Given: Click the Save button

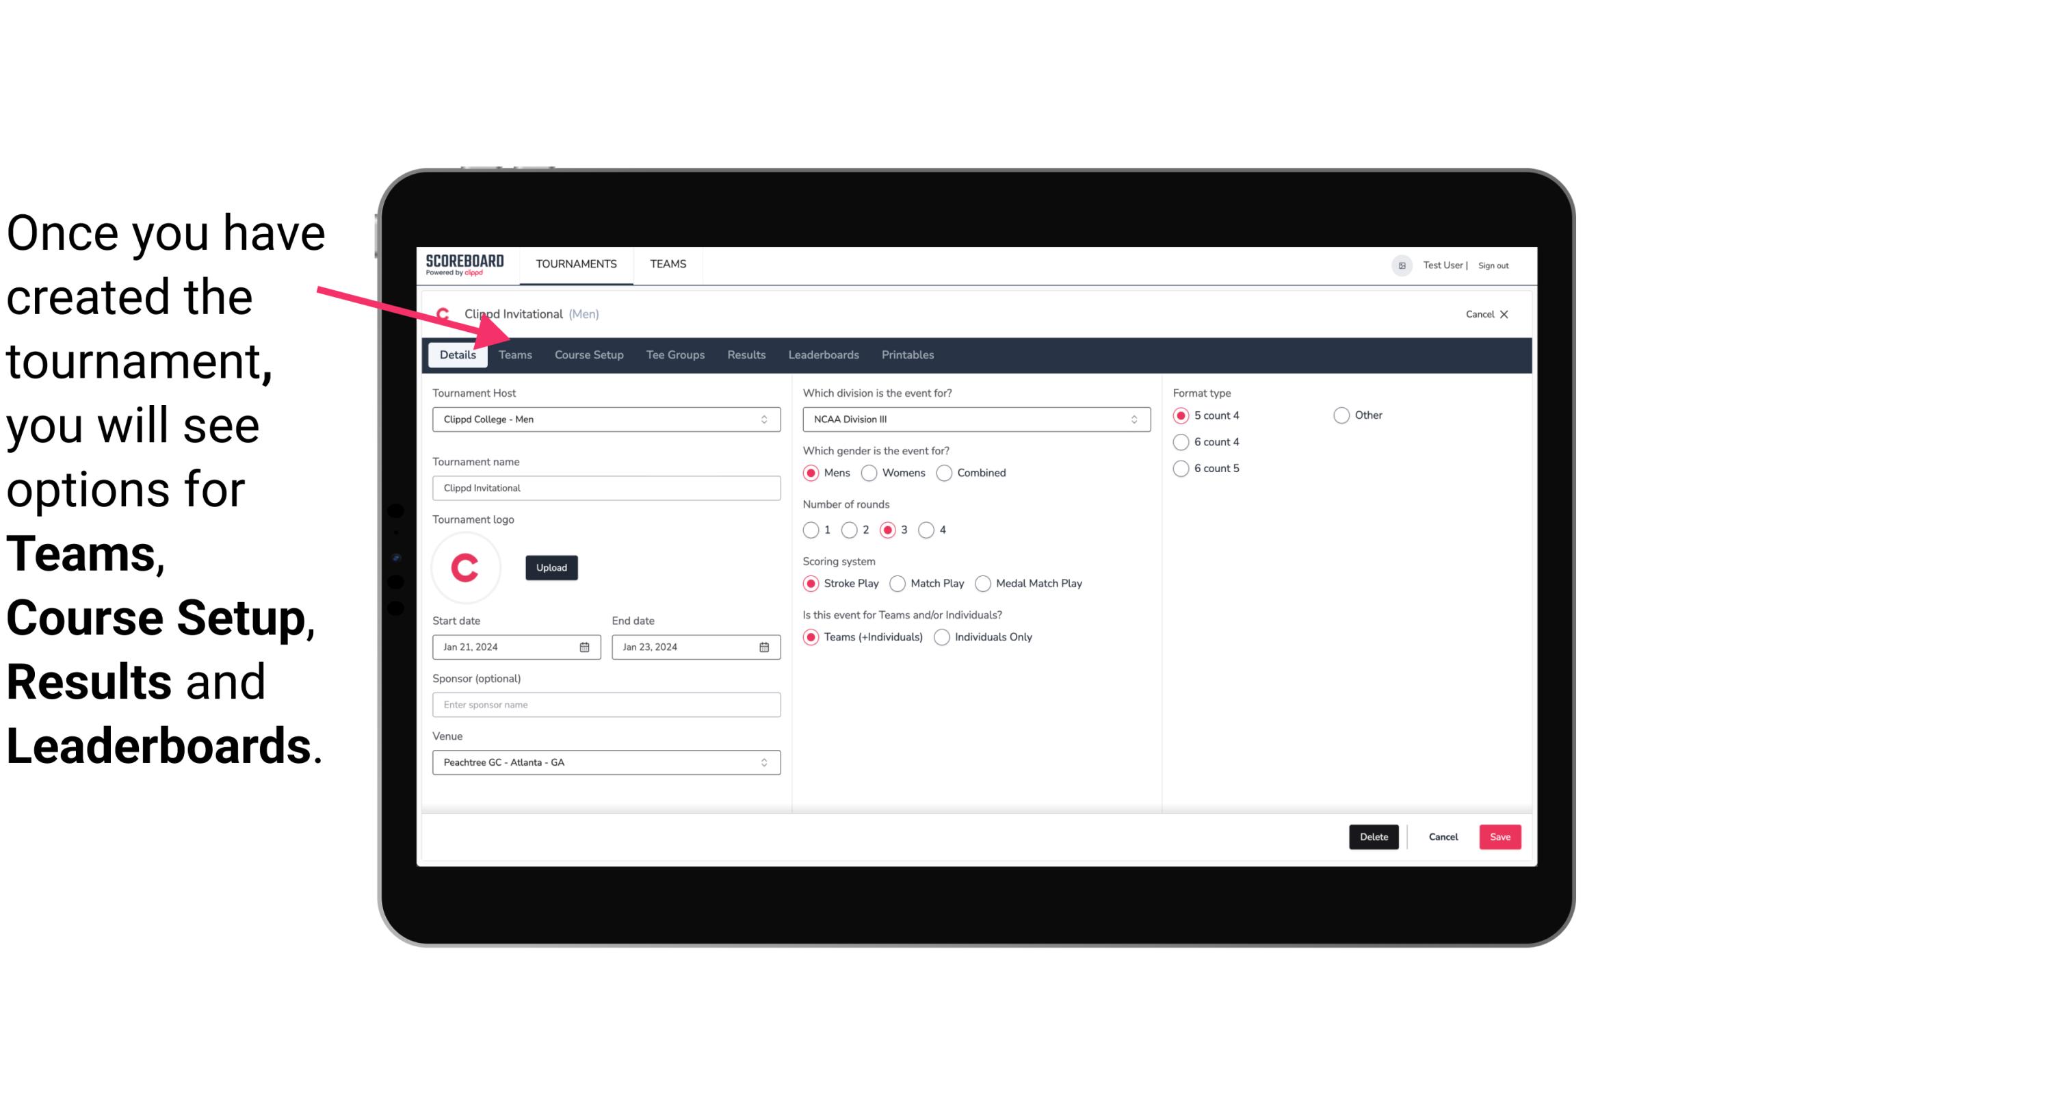Looking at the screenshot, I should point(1499,835).
